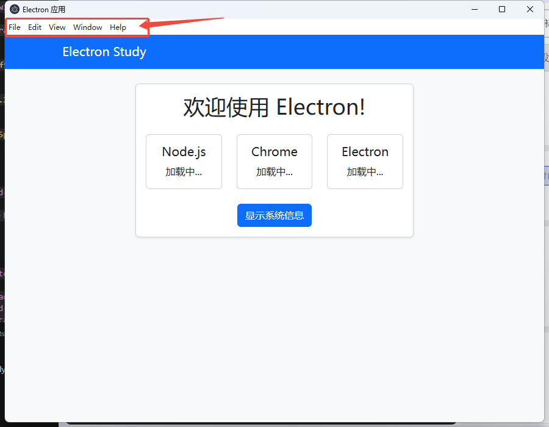549x427 pixels.
Task: Click 加载中... under Chrome
Action: tap(274, 172)
